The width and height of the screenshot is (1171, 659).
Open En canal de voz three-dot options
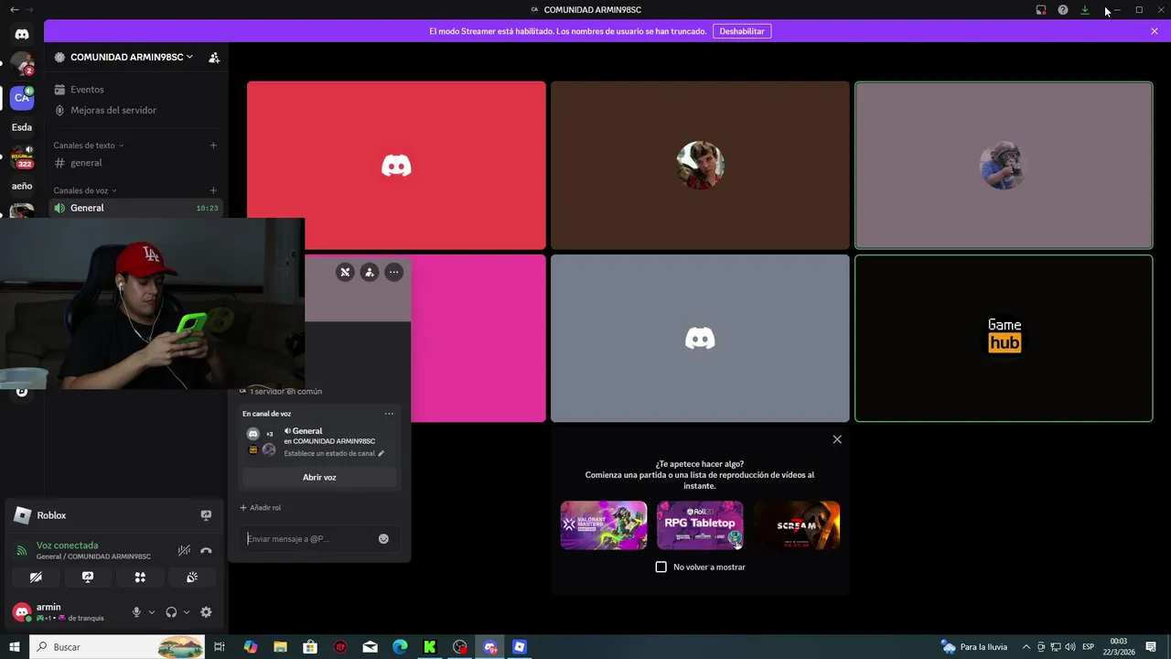[x=389, y=414]
